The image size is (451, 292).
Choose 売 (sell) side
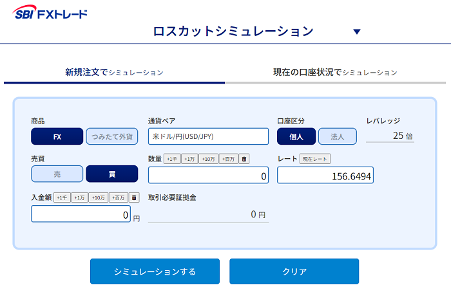tap(57, 174)
